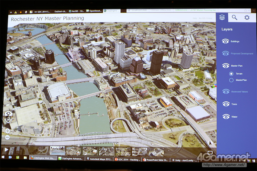
Task: Switch to the Localhost:53680 browser tab
Action: pos(136,10)
